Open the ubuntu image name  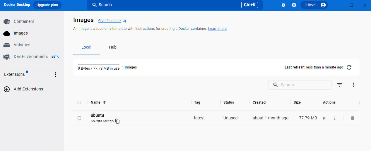[97, 115]
